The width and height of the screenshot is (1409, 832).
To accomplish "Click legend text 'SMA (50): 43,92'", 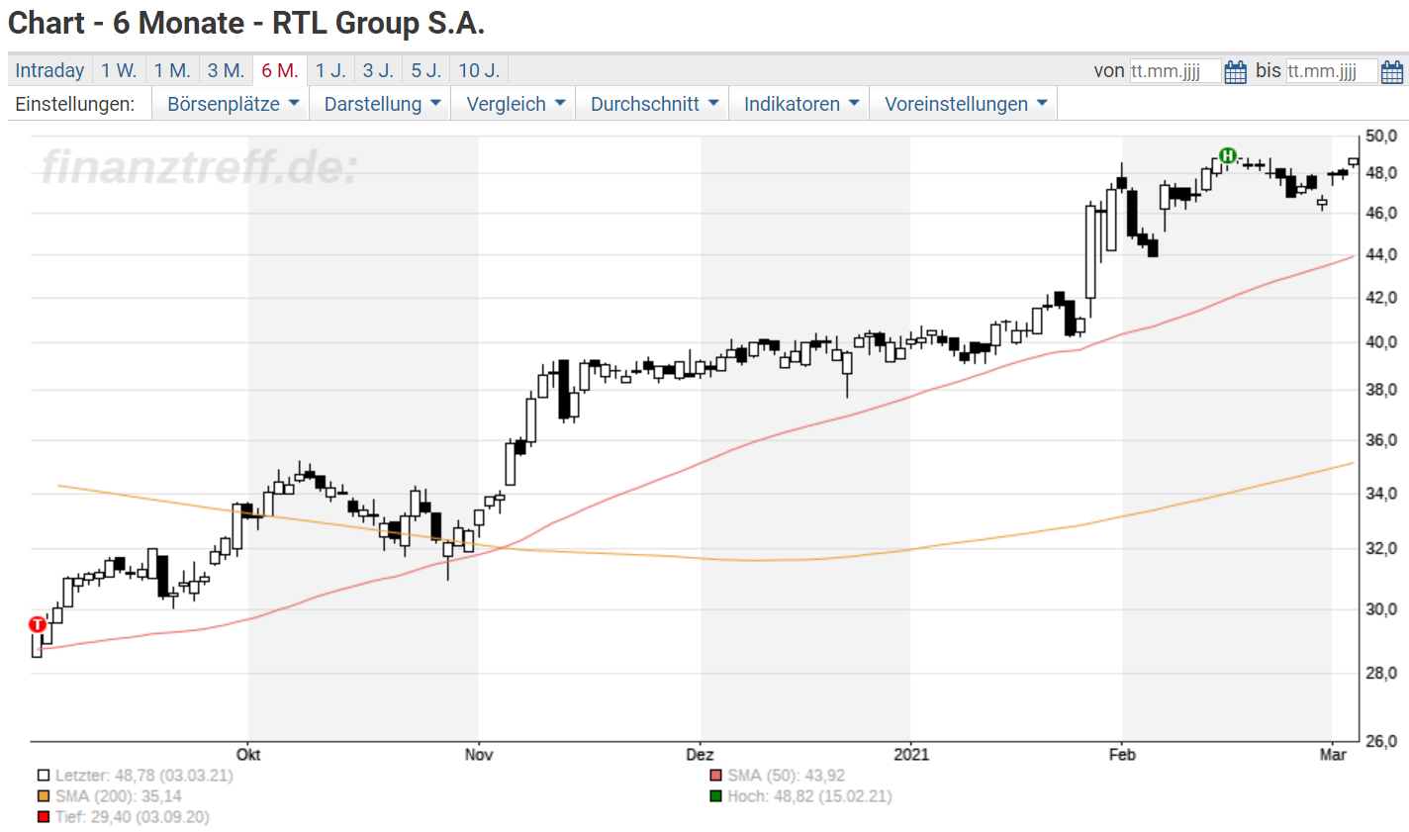I will point(787,776).
